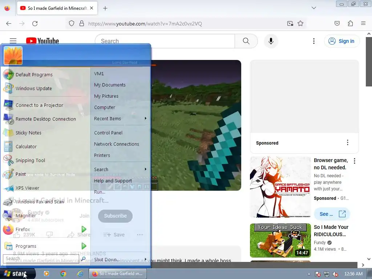List all tabs dropdown
Viewport: 372px width, 279px height.
pyautogui.click(x=314, y=8)
